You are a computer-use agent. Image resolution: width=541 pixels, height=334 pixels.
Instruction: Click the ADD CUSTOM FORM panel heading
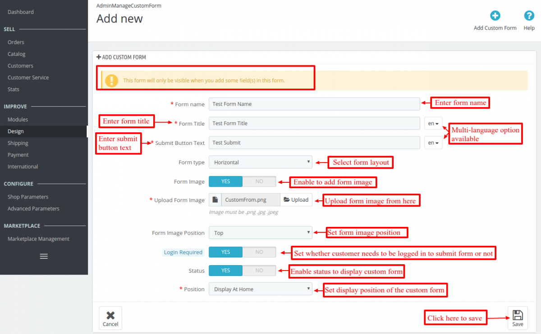[121, 57]
